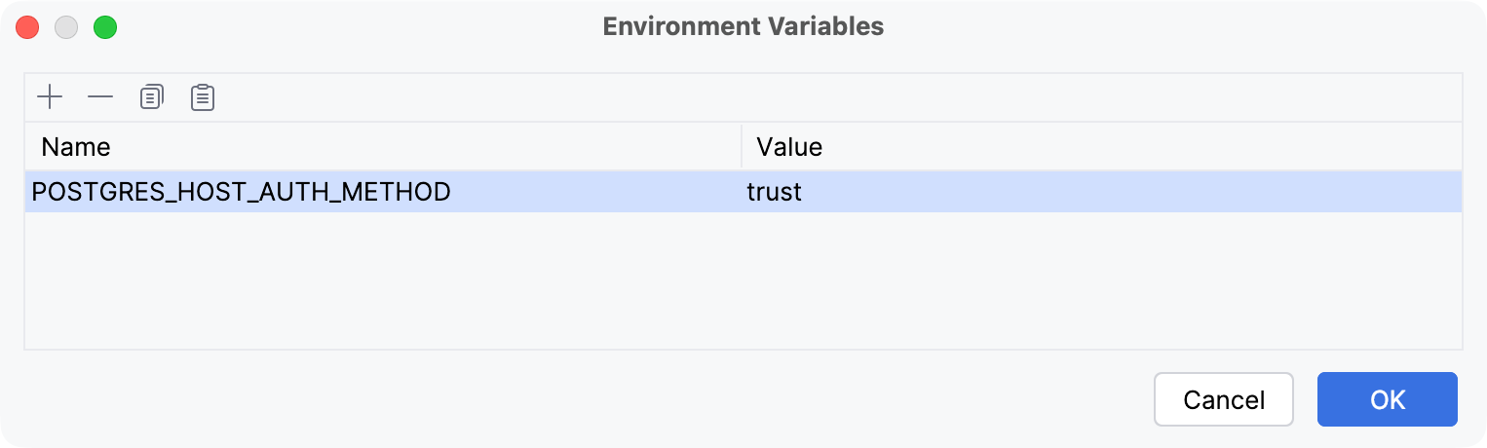This screenshot has height=448, width=1487.
Task: Click blank toolbar area right of paste icon
Action: coord(780,97)
